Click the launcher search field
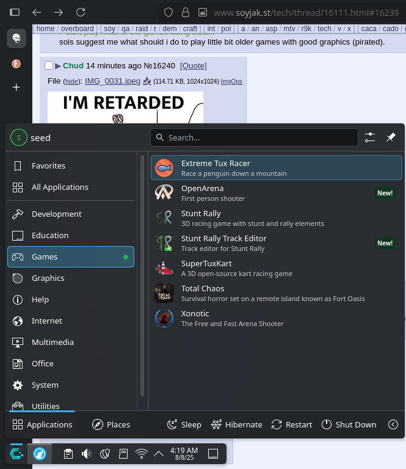This screenshot has width=406, height=469. [254, 137]
